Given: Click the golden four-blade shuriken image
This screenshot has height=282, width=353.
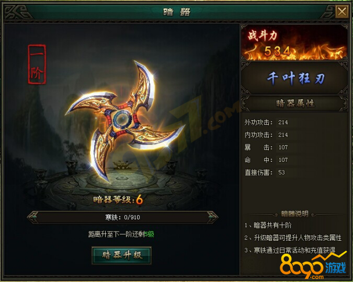Looking at the screenshot, I should coord(124,121).
